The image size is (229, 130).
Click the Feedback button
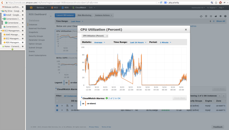tap(218, 127)
